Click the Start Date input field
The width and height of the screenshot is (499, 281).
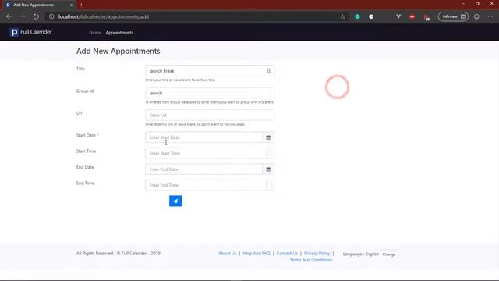pyautogui.click(x=203, y=137)
